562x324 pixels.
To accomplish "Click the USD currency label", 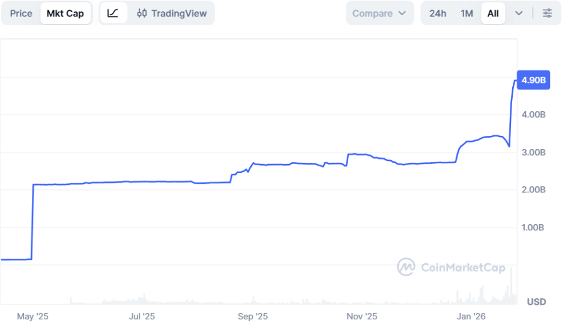I will 536,301.
